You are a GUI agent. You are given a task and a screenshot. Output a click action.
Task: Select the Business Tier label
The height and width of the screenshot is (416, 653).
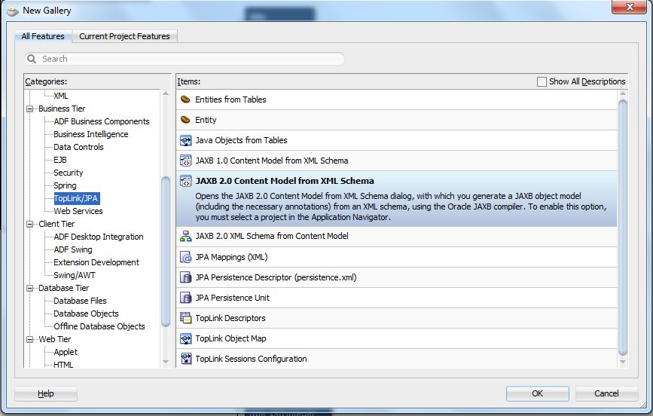(62, 109)
